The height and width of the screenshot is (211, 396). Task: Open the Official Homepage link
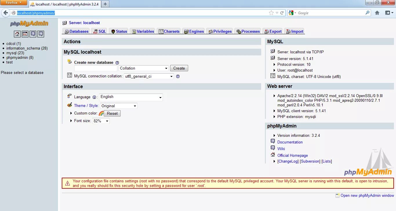[293, 156]
